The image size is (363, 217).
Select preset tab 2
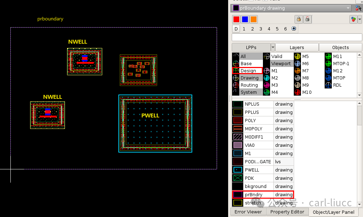252,29
